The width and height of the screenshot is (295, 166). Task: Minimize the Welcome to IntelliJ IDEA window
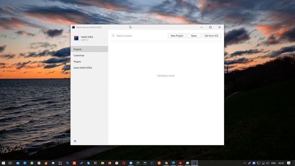tap(201, 27)
